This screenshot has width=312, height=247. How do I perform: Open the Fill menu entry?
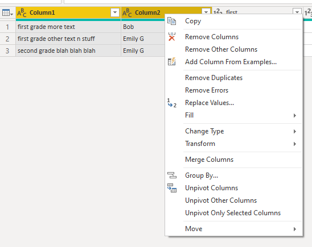(x=234, y=115)
